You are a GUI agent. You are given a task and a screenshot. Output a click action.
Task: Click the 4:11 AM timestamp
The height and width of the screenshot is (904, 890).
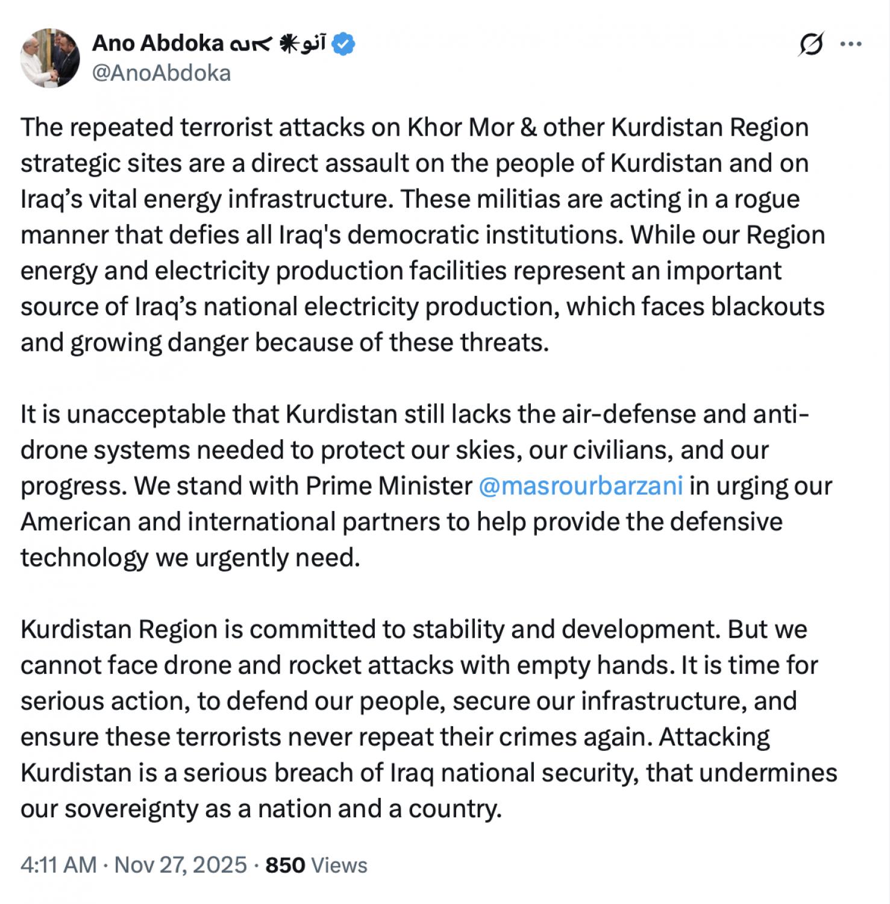(58, 865)
